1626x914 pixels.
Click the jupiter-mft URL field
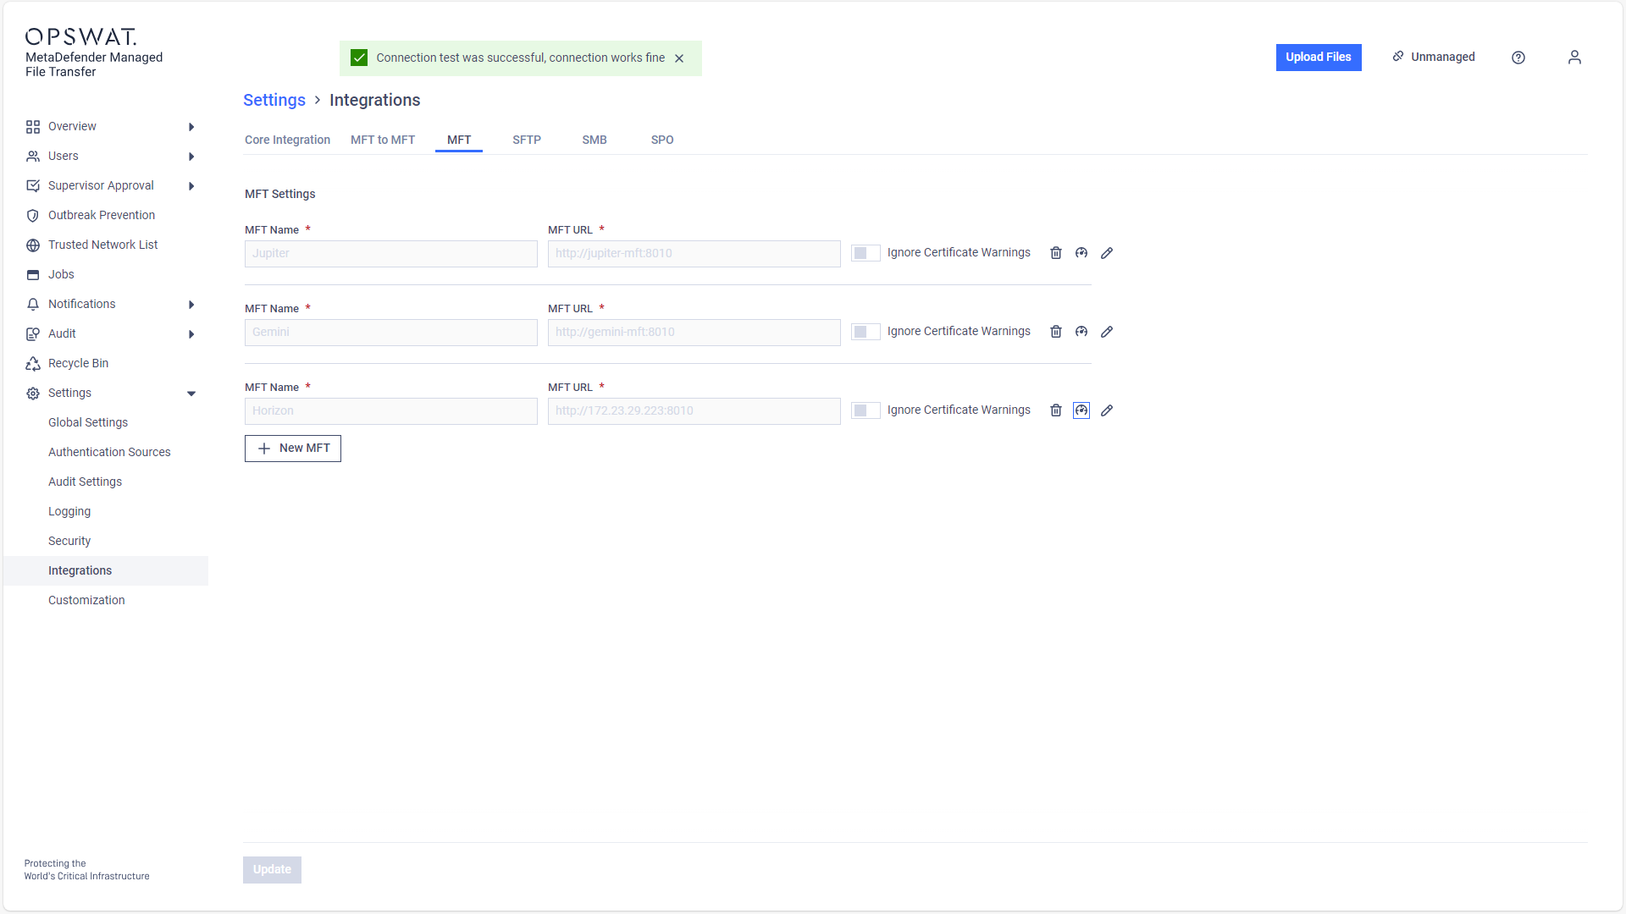(x=694, y=254)
